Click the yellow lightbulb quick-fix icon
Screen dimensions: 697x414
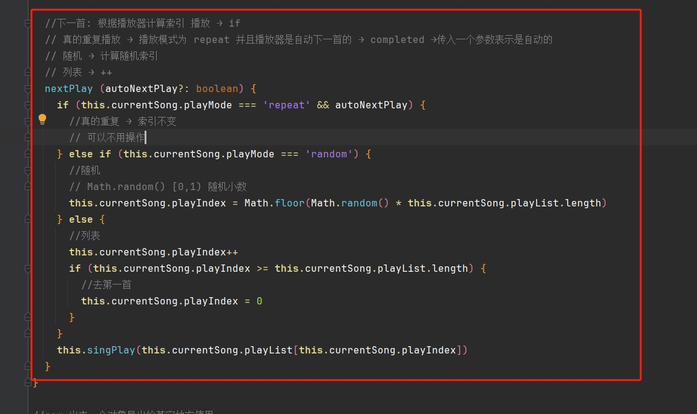pyautogui.click(x=42, y=119)
